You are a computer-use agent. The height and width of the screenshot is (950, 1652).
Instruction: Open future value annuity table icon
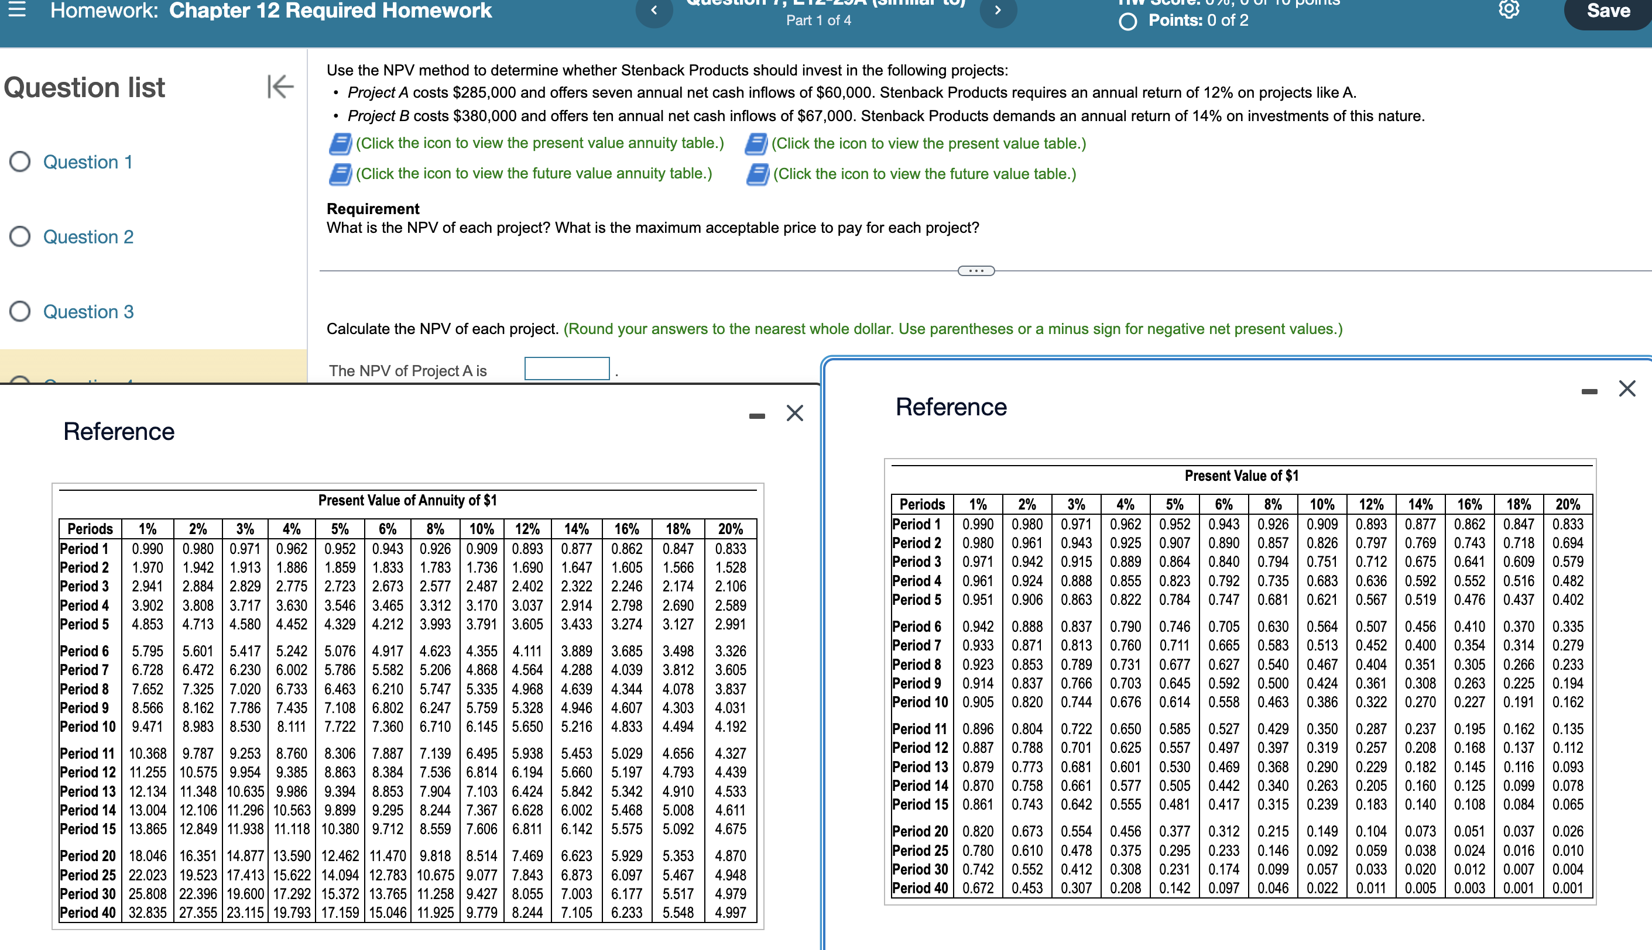click(340, 174)
